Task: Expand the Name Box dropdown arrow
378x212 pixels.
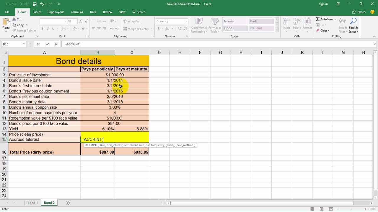Action: 23,44
